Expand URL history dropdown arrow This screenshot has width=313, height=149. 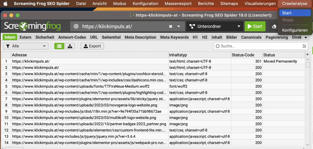click(x=179, y=27)
